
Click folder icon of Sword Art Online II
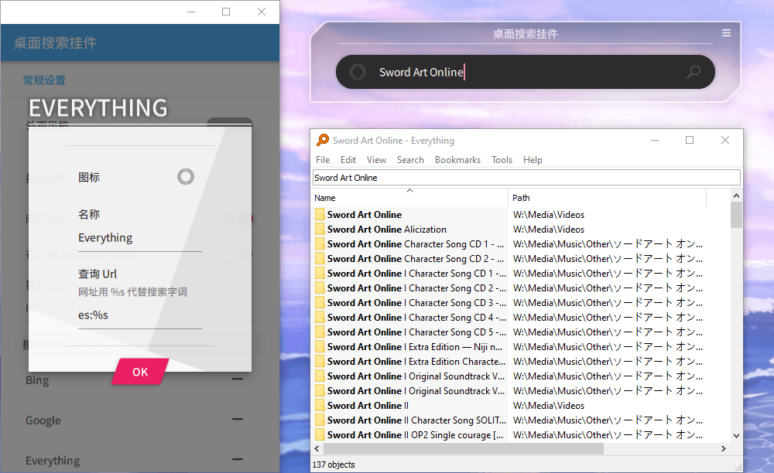pos(320,406)
